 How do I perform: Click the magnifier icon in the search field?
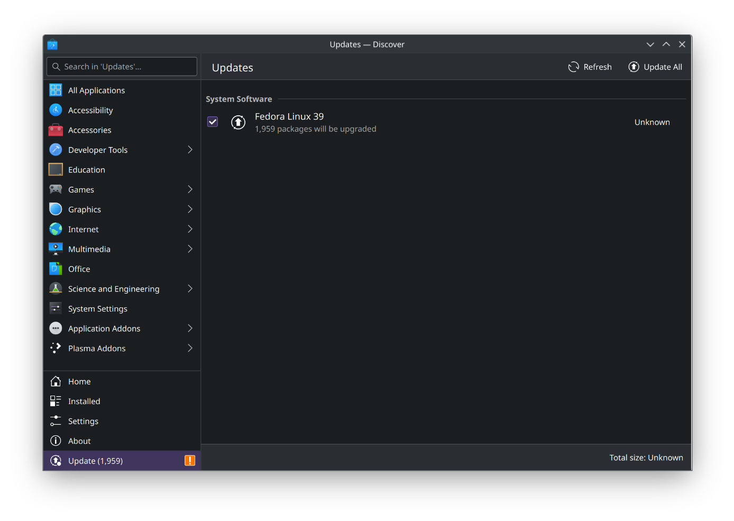click(56, 67)
